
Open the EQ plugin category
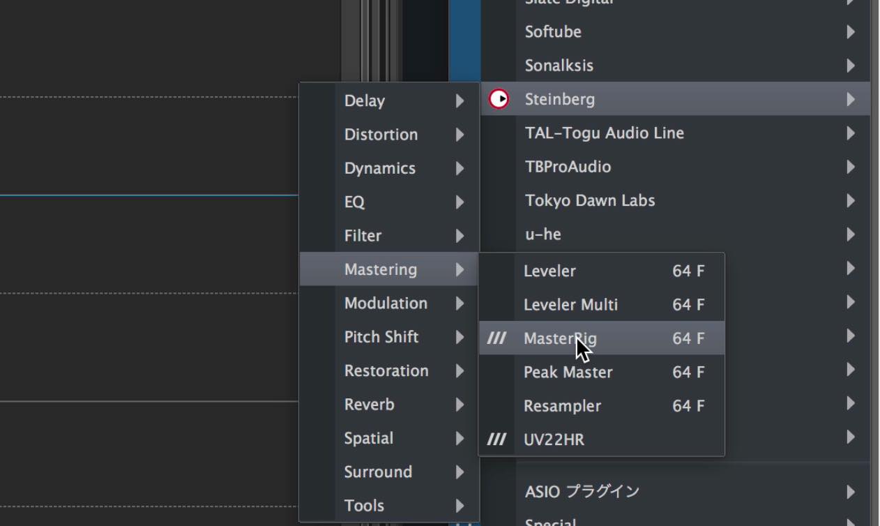pyautogui.click(x=389, y=202)
